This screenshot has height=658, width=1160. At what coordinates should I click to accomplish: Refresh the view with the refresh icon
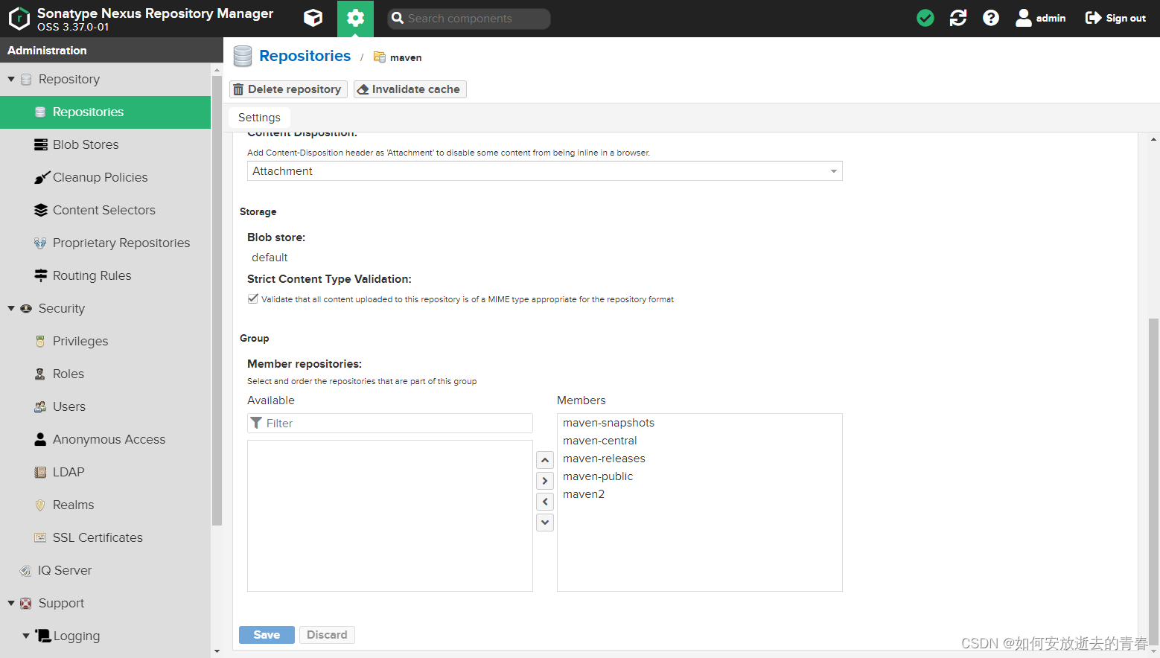958,18
